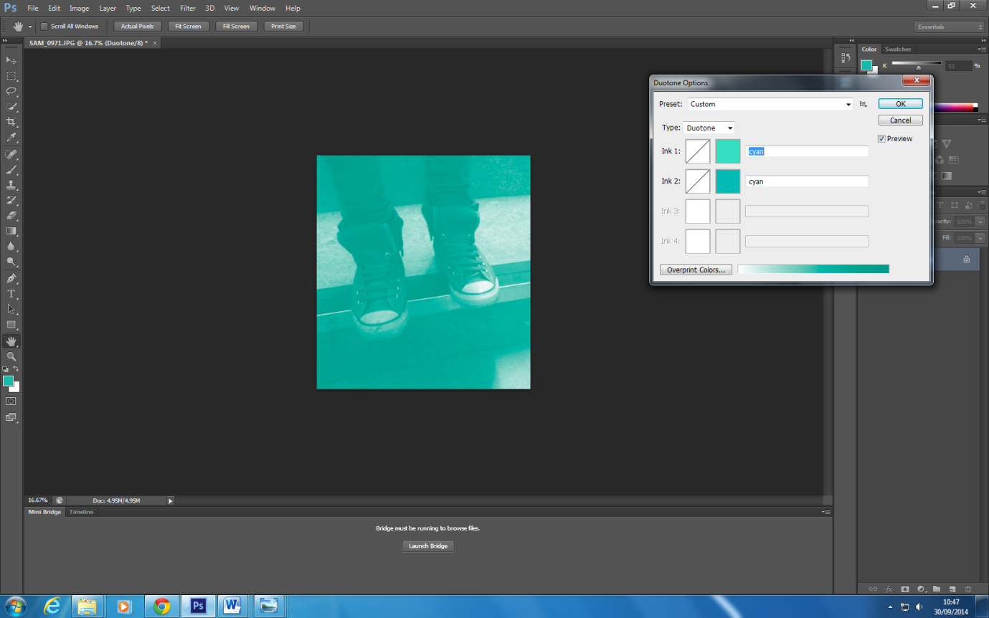989x618 pixels.
Task: Select the Pen tool
Action: click(x=11, y=278)
